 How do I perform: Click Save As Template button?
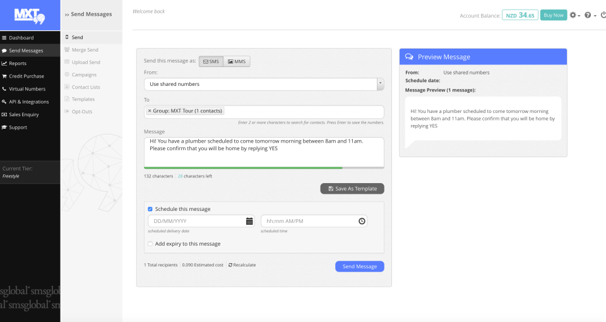(x=352, y=189)
